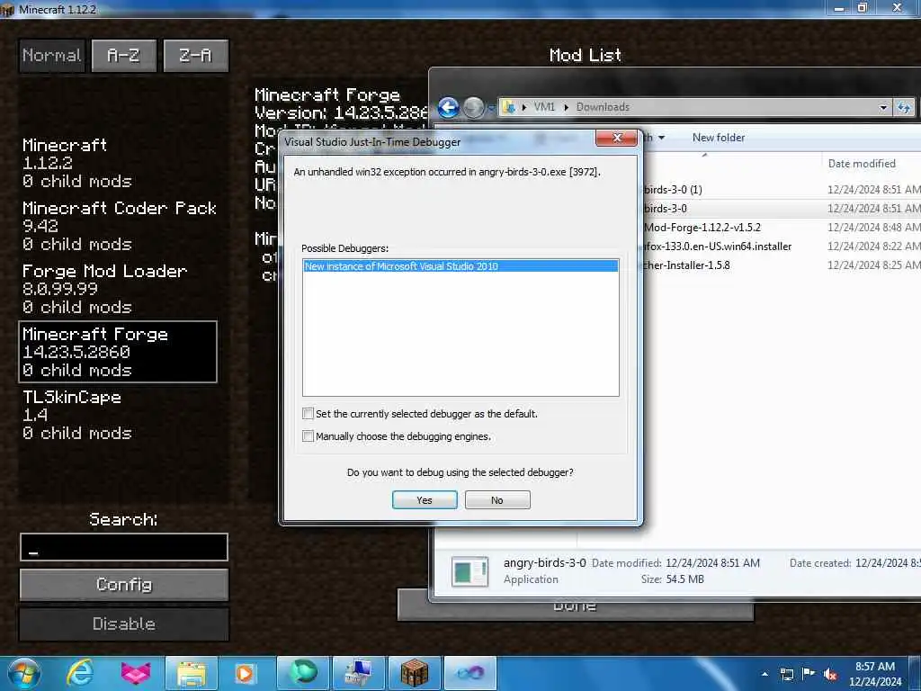921x691 pixels.
Task: Open the mod Config button
Action: (x=124, y=585)
